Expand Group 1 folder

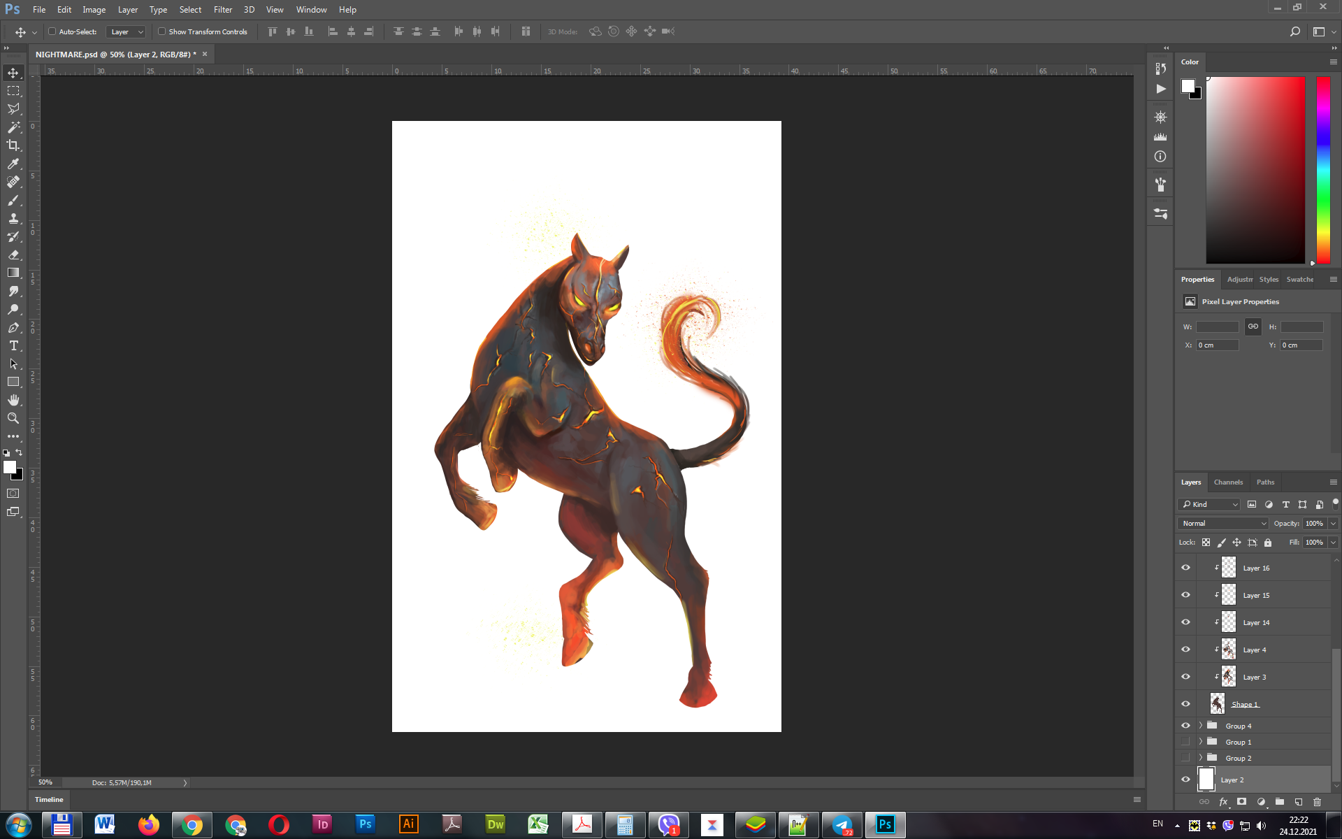[1201, 742]
